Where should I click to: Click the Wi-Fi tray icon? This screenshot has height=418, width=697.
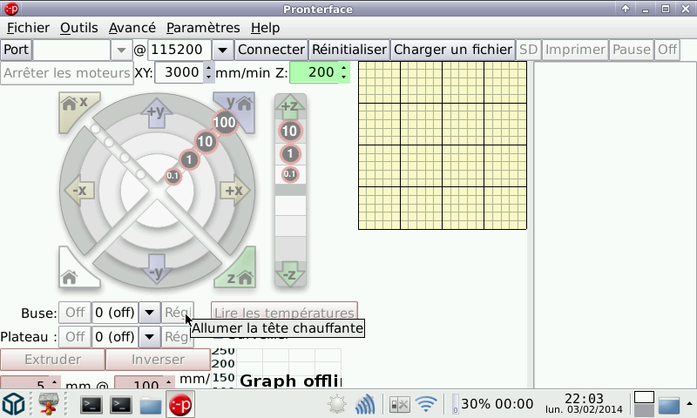pyautogui.click(x=426, y=405)
